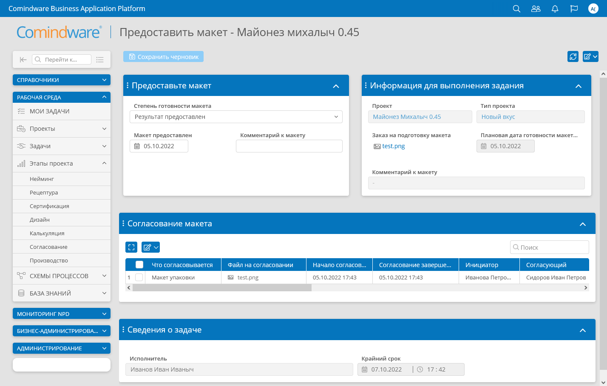Toggle the select-all checkbox in table header

tap(139, 265)
